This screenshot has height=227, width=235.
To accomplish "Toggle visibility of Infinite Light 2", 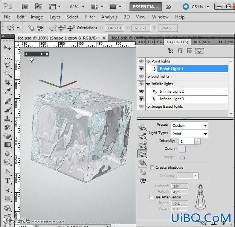I will pos(141,91).
